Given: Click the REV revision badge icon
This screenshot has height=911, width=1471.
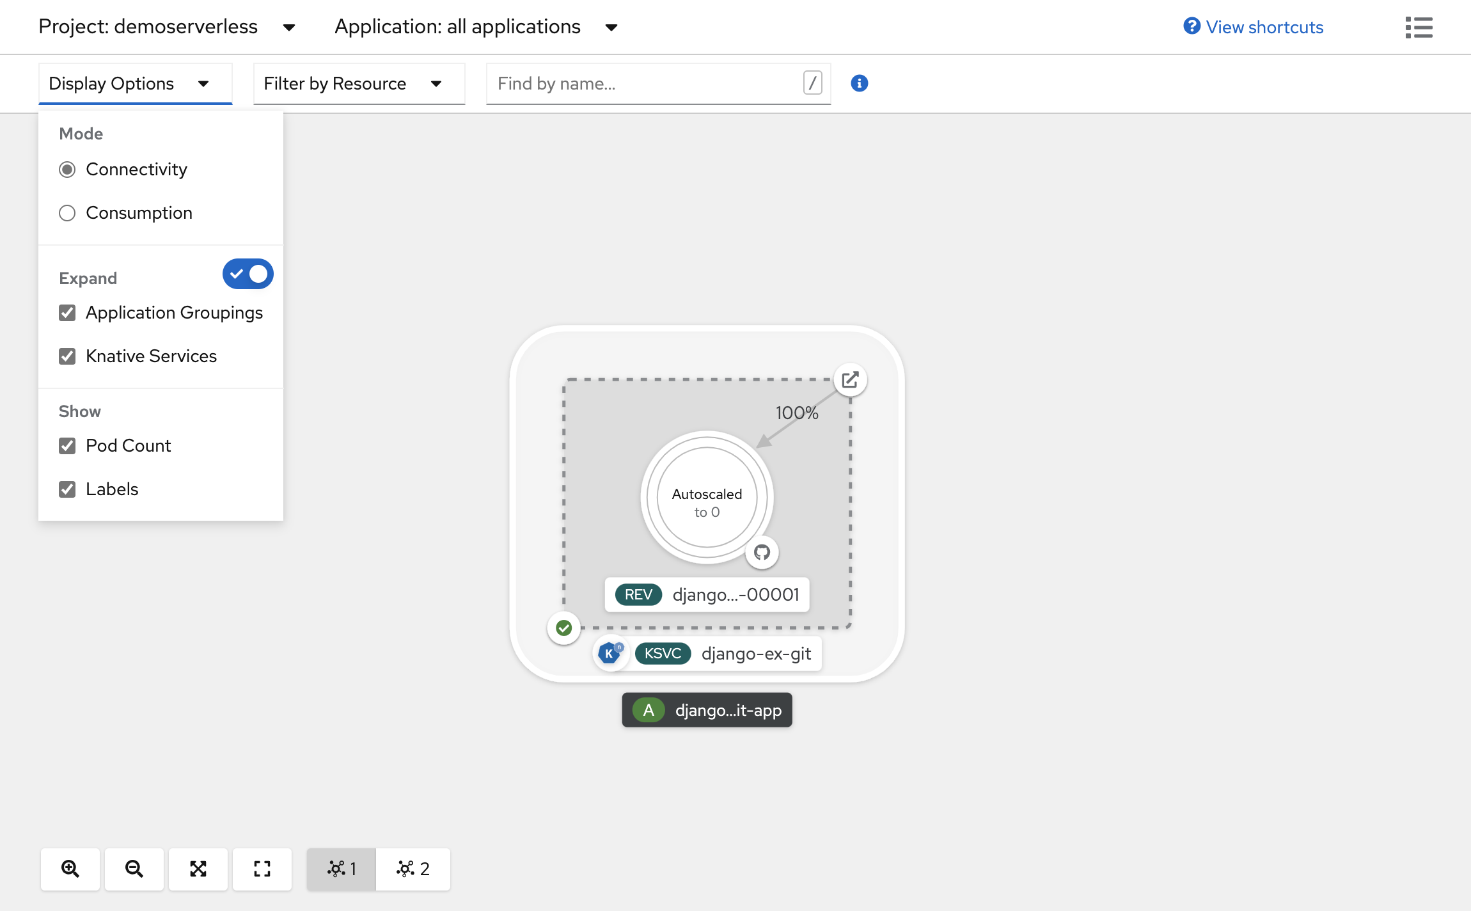Looking at the screenshot, I should click(638, 595).
